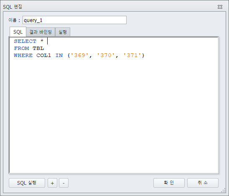Click the minus (-) button
The image size is (229, 196).
(64, 183)
